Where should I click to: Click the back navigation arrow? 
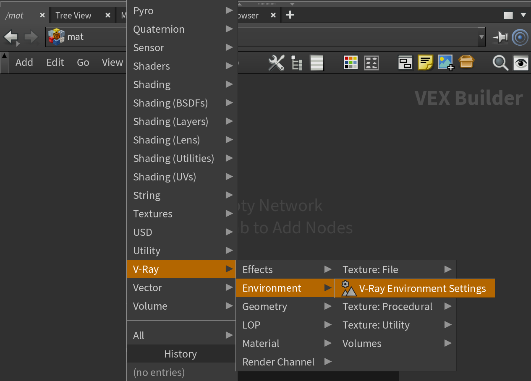tap(11, 37)
